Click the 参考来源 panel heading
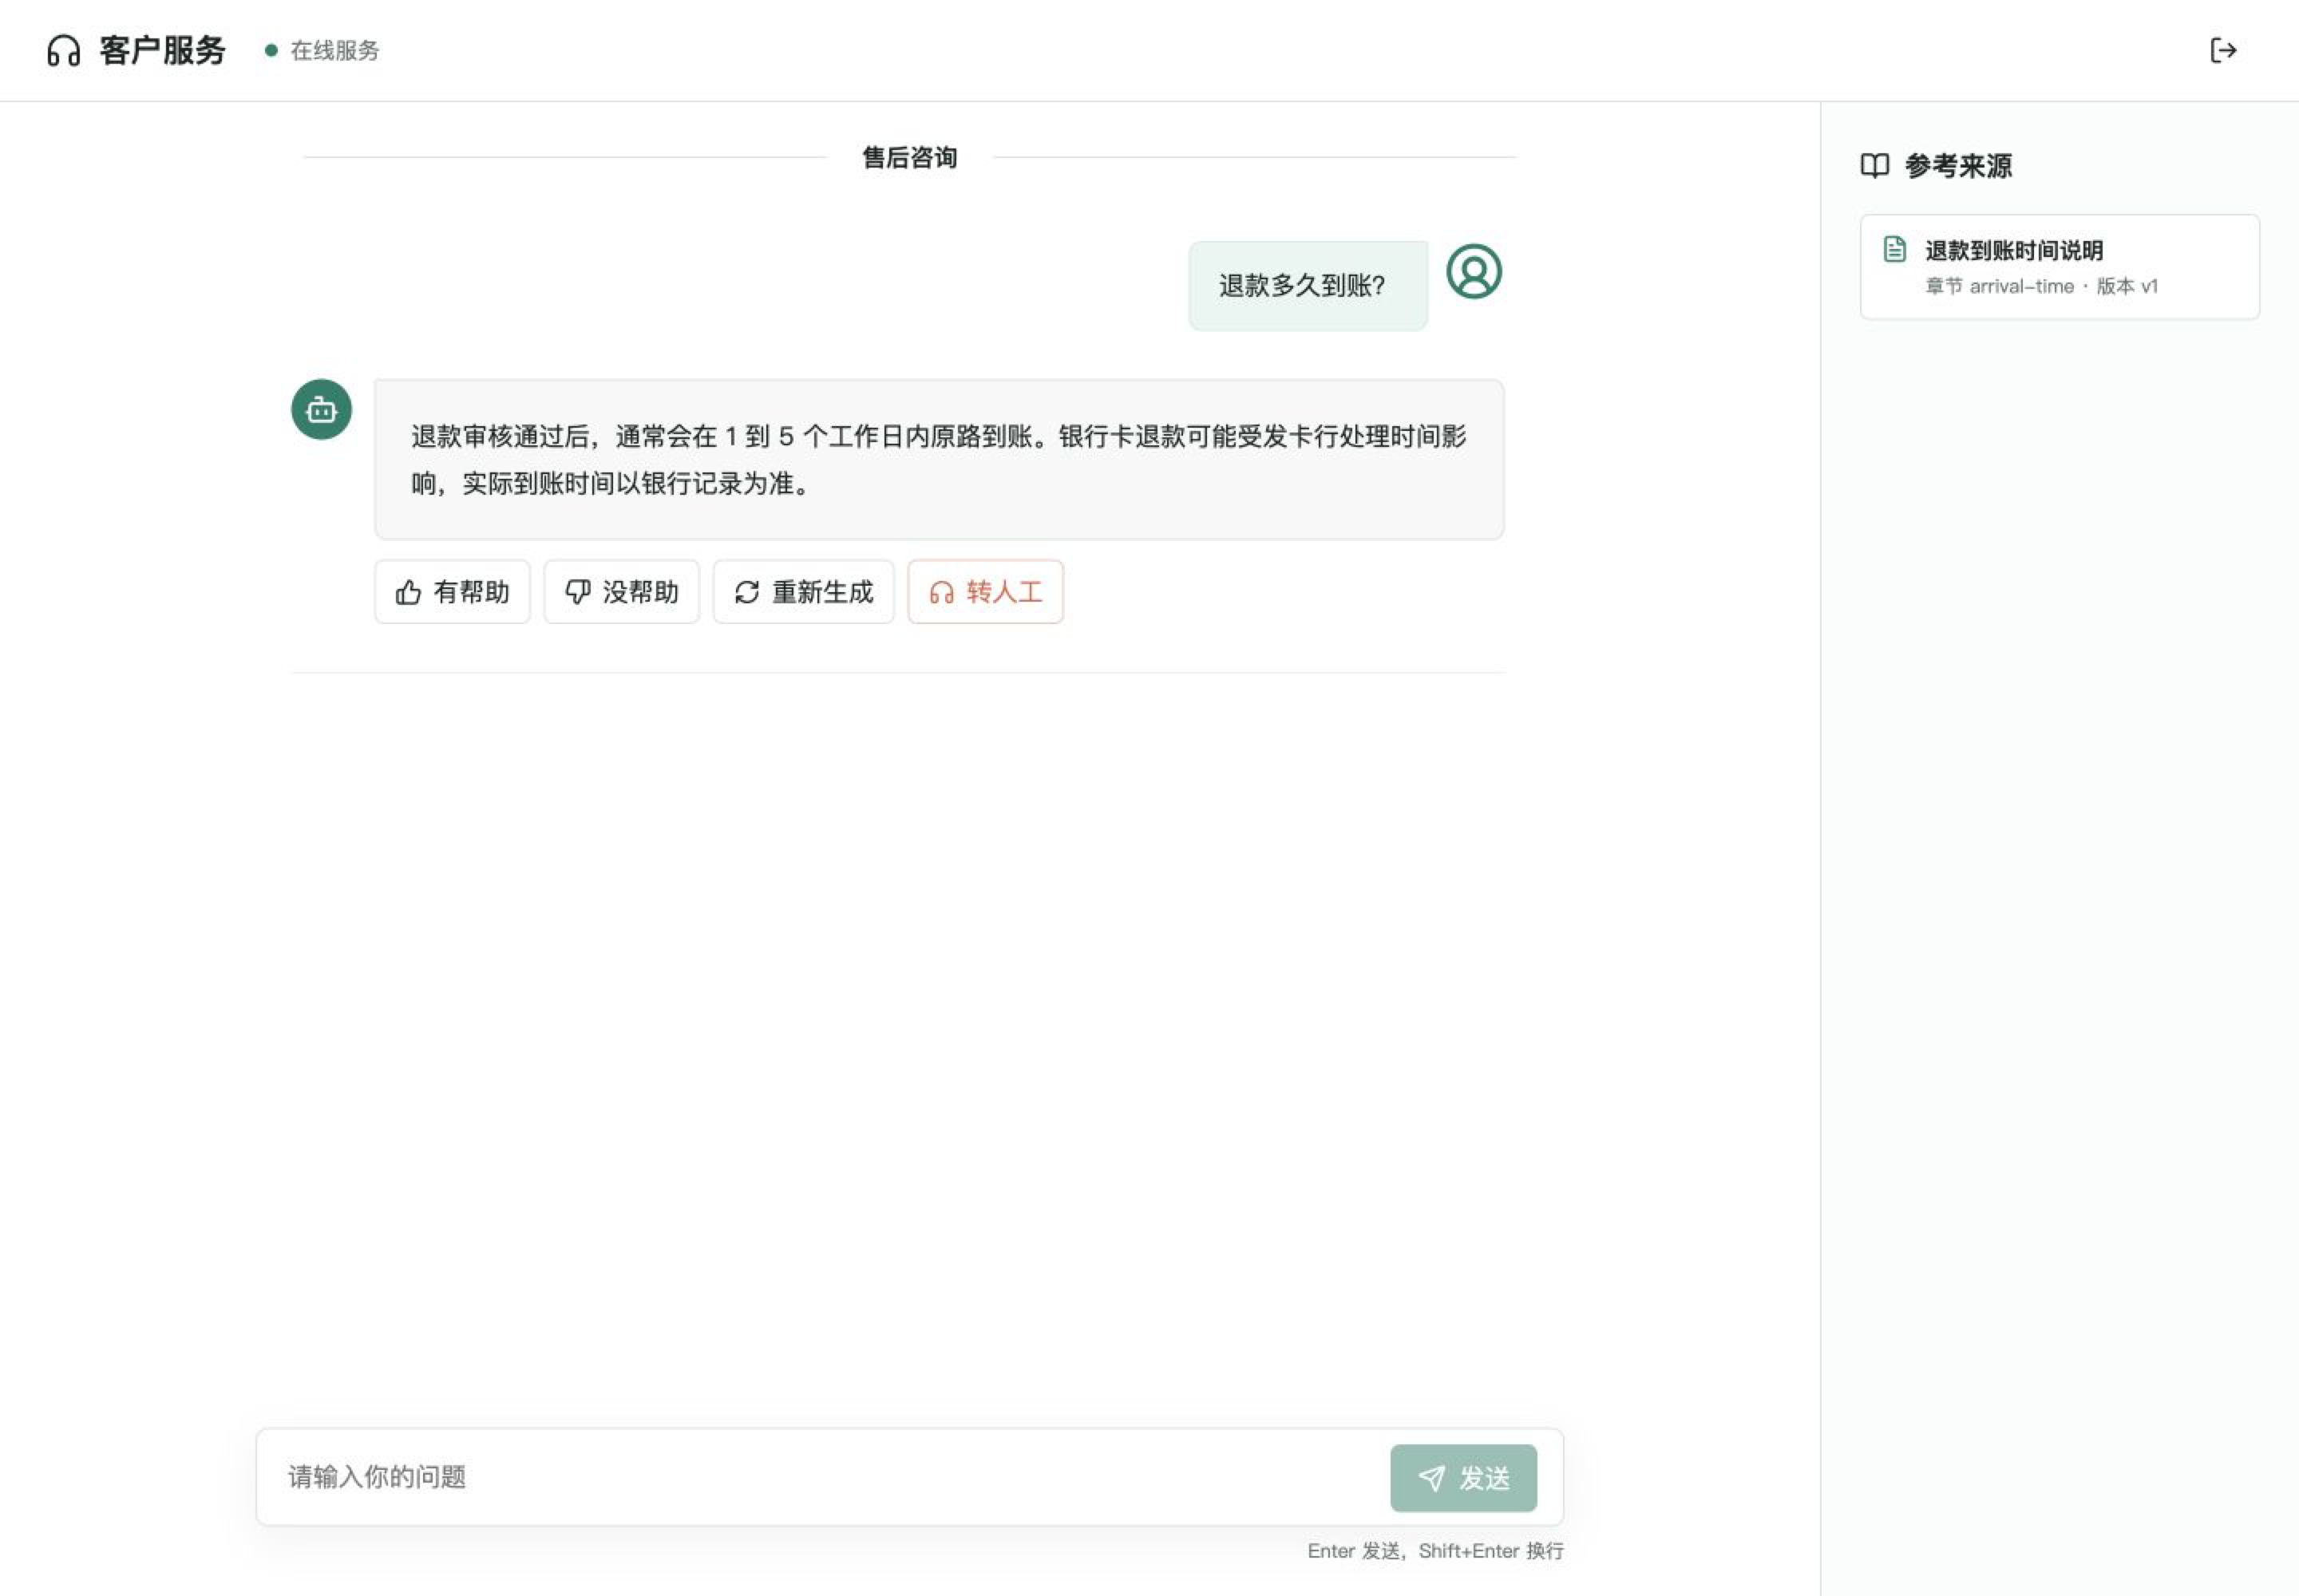Screen dimensions: 2299x1596 (x=1958, y=165)
